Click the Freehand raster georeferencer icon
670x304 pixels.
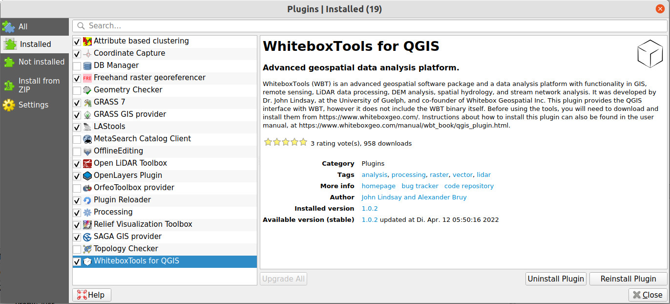[x=87, y=78]
